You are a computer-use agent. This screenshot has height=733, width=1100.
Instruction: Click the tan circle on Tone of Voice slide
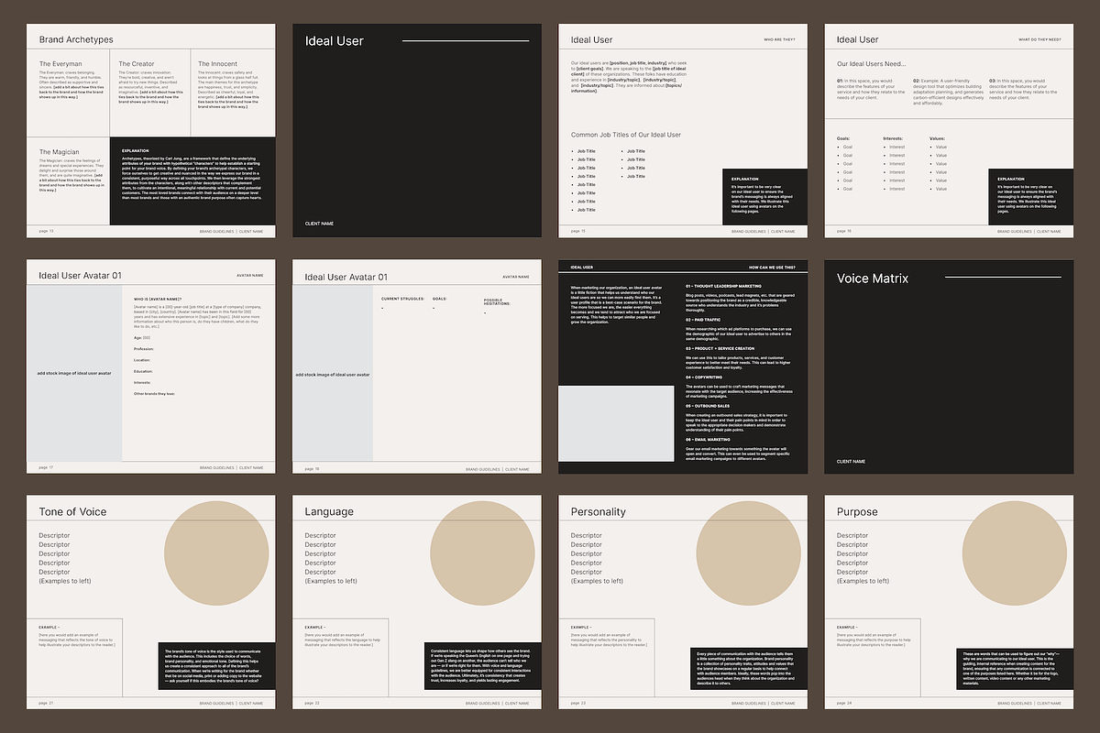coord(215,547)
